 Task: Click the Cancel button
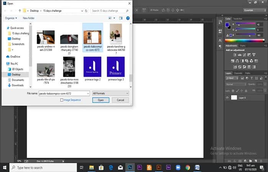120,100
